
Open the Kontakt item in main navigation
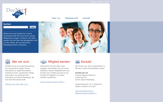point(86,18)
